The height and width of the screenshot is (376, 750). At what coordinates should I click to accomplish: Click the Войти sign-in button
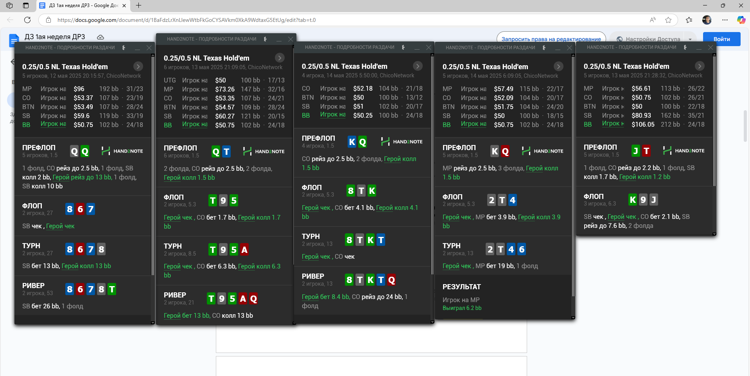coord(721,39)
